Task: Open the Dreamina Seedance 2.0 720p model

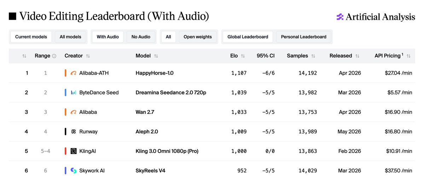Action: 171,93
